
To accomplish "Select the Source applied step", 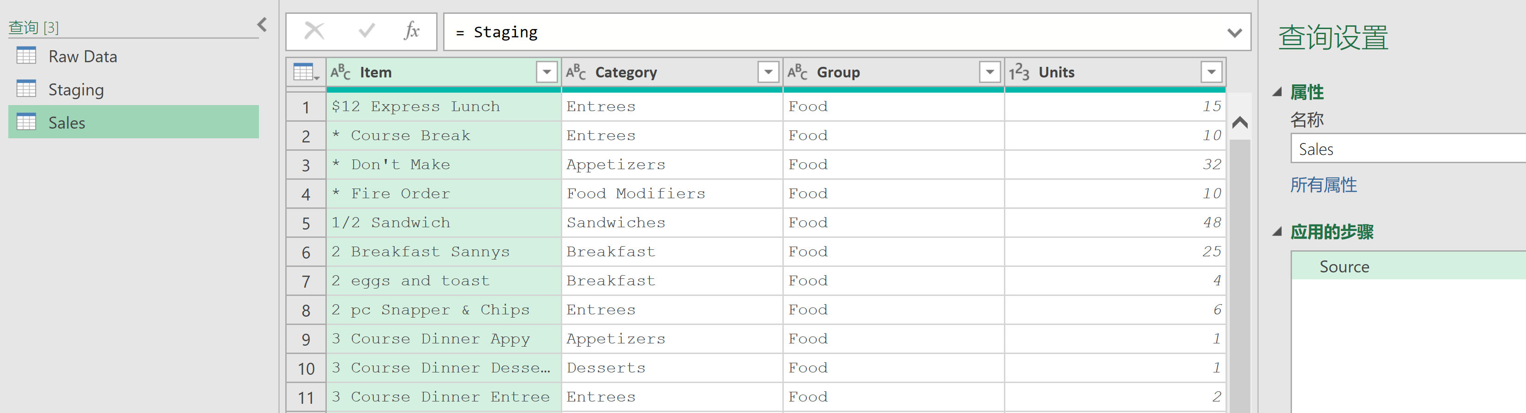I will pyautogui.click(x=1408, y=266).
